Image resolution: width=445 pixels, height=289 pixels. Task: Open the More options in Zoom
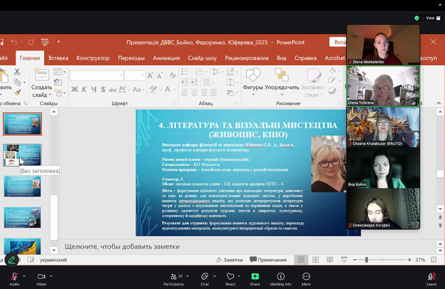(x=306, y=277)
